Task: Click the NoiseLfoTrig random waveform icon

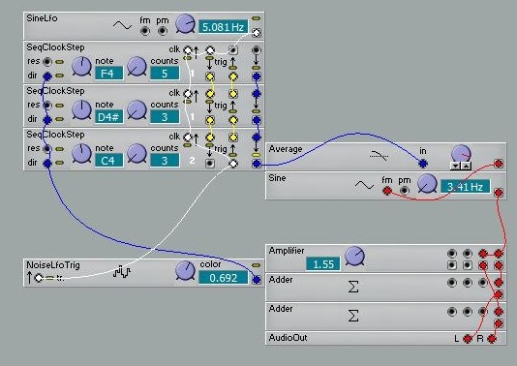Action: pos(122,272)
